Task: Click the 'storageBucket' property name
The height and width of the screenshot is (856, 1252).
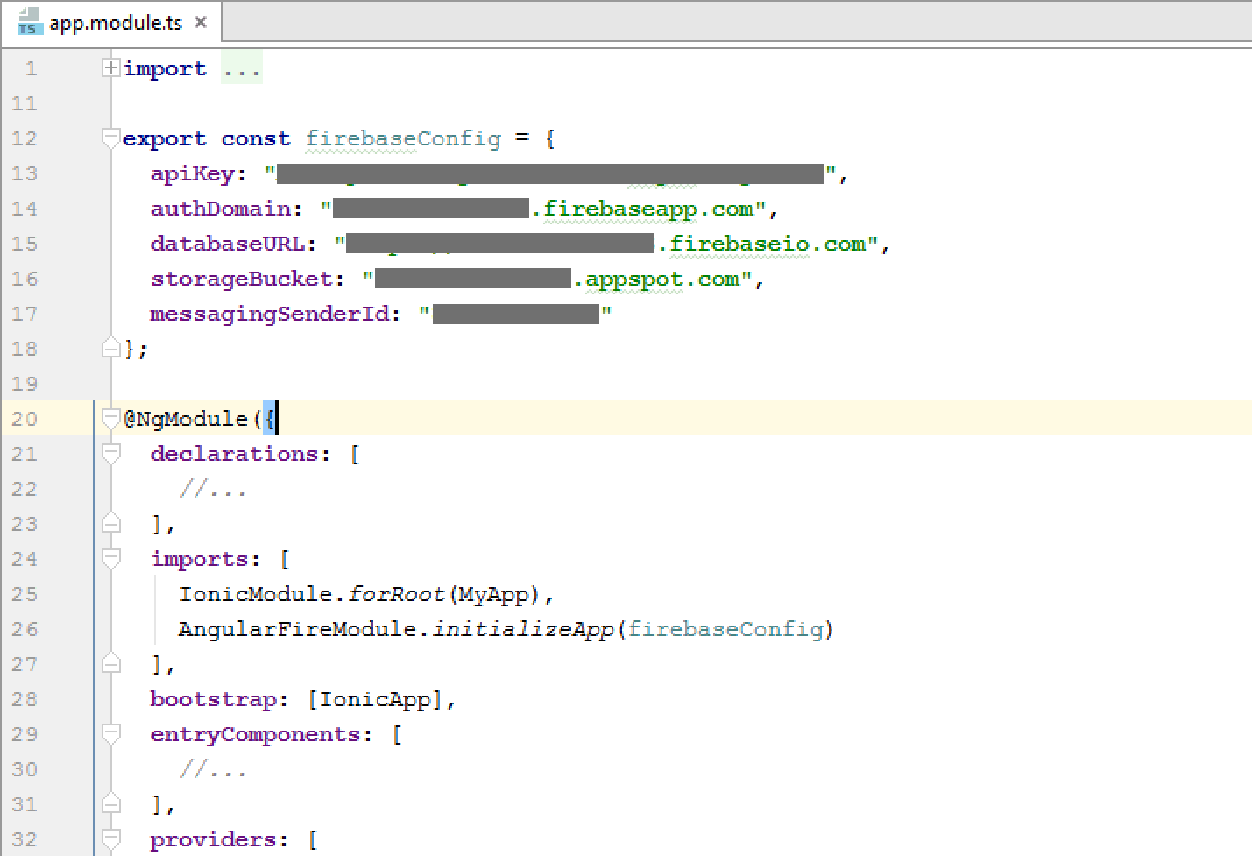Action: coord(242,279)
